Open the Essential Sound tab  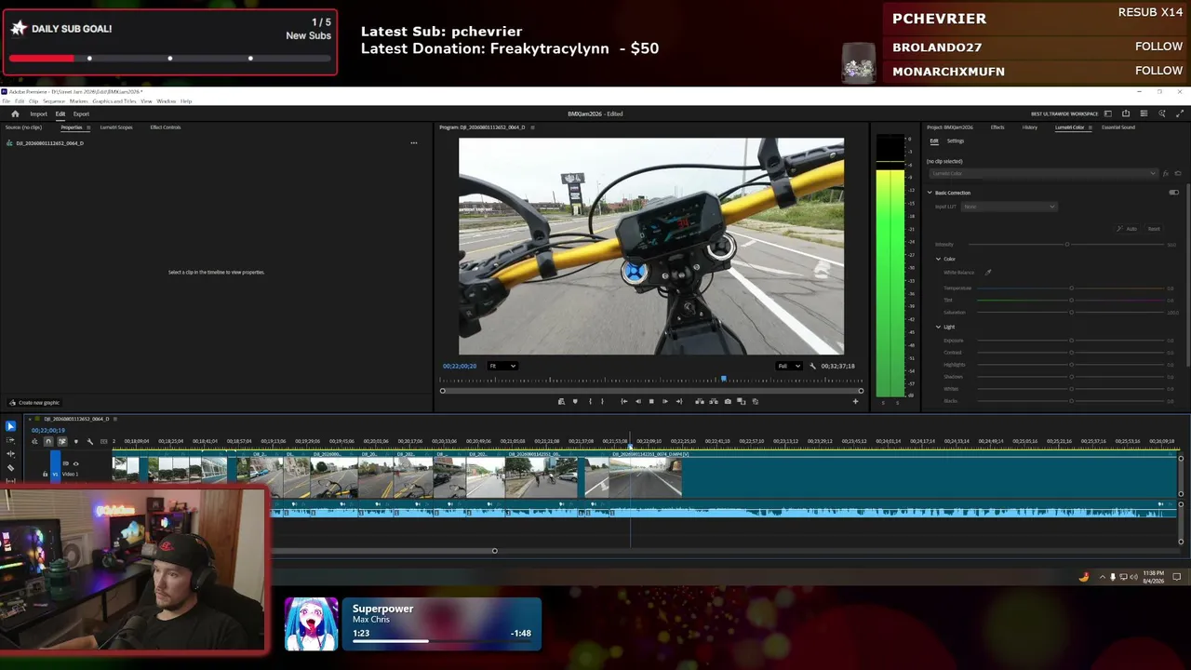tap(1118, 127)
